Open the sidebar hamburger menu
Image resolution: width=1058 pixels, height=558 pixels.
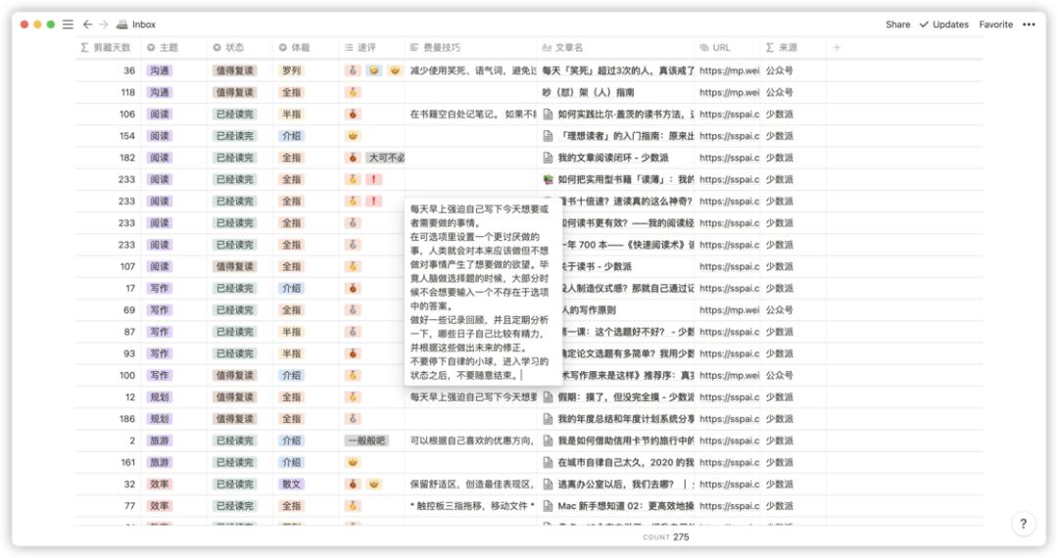pos(68,24)
